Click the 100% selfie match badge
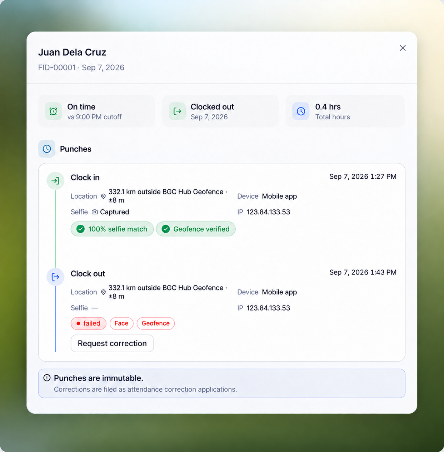Image resolution: width=444 pixels, height=452 pixels. coord(112,229)
